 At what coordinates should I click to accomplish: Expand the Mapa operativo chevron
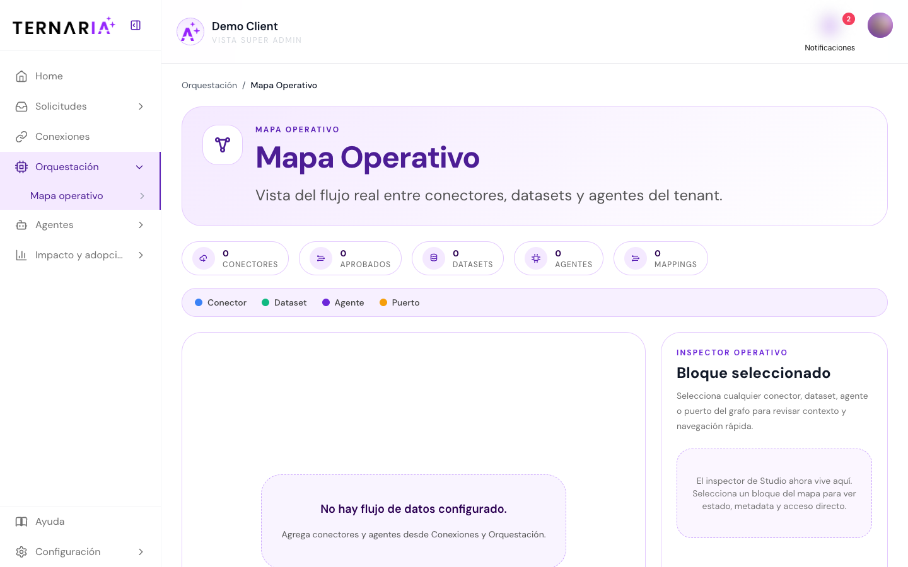point(142,196)
